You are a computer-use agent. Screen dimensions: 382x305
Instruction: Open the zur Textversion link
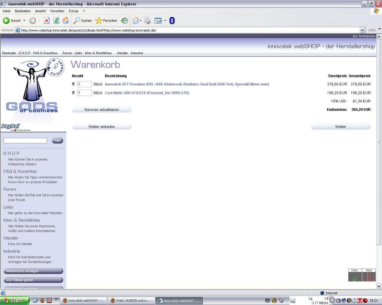coord(364,36)
